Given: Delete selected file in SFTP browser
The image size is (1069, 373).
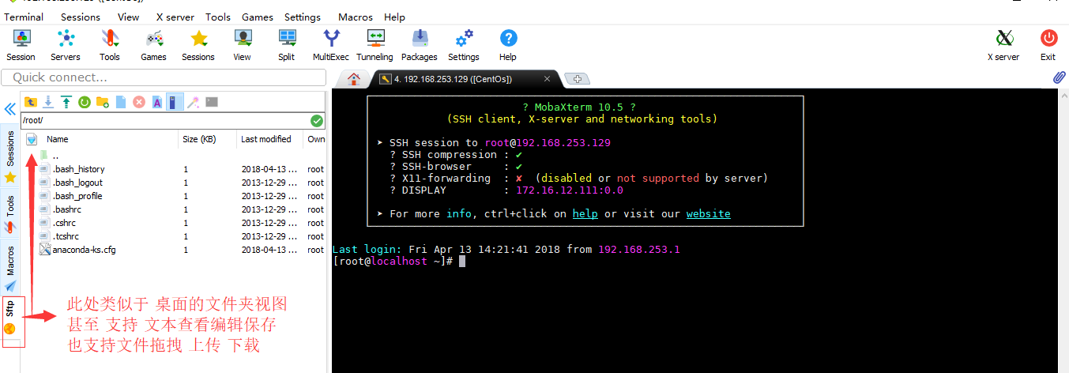Looking at the screenshot, I should [x=139, y=102].
